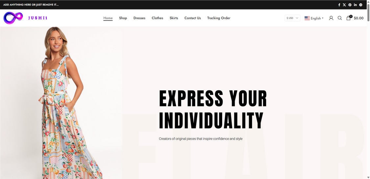Open the search magnifier icon
370x179 pixels.
pyautogui.click(x=339, y=18)
